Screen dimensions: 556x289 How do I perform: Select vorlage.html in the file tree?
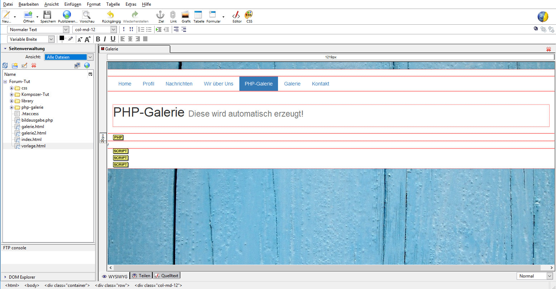coord(33,146)
